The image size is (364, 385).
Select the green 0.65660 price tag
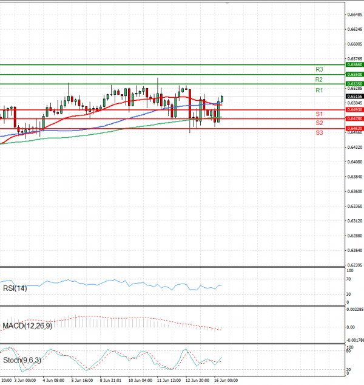355,65
